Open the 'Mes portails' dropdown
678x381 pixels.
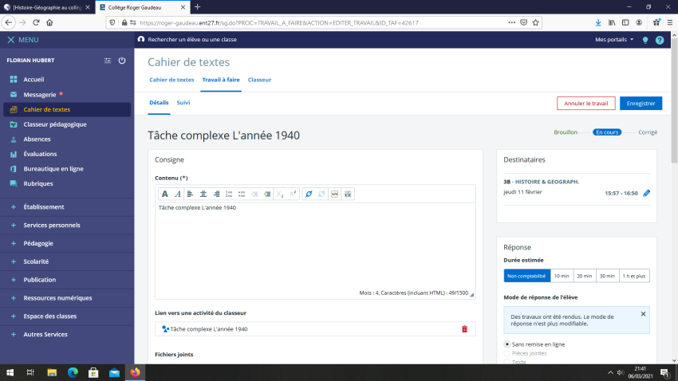click(x=614, y=39)
